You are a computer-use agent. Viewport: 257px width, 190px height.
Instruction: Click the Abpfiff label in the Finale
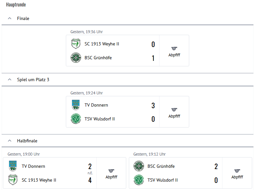[x=174, y=55]
